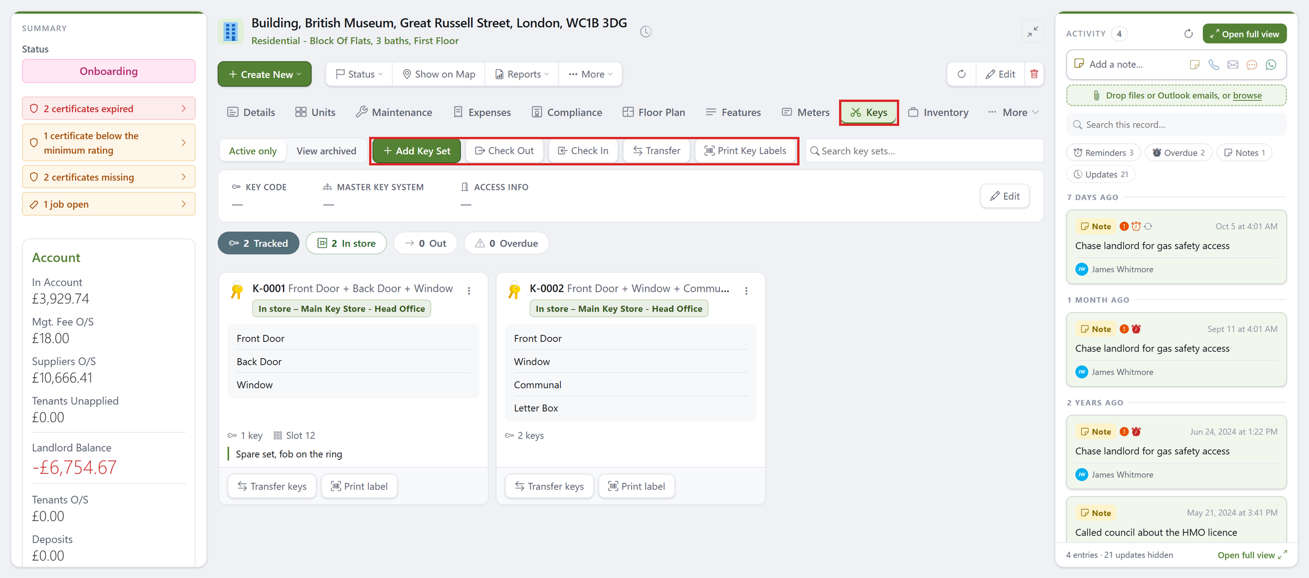The width and height of the screenshot is (1309, 578).
Task: Refresh the Activity panel
Action: (1188, 34)
